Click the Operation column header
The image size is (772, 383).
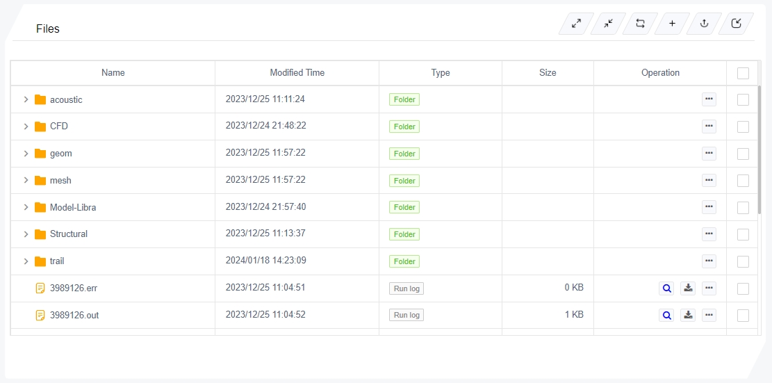point(660,73)
